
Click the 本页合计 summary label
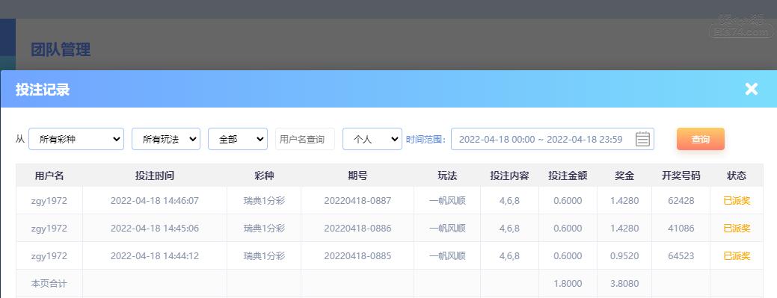click(49, 284)
